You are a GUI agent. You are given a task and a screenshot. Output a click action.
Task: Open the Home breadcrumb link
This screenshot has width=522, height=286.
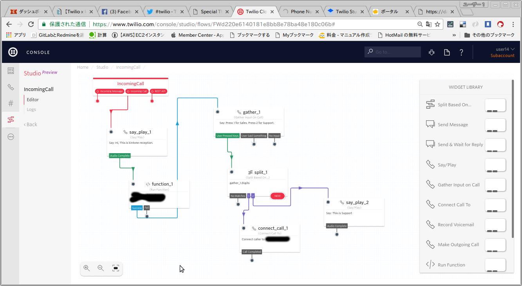pos(83,67)
